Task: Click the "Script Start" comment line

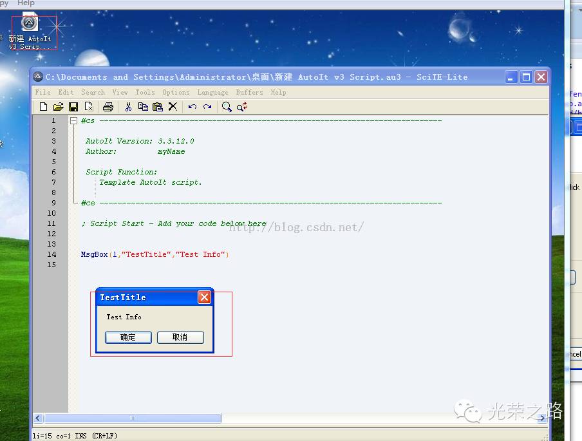Action: pyautogui.click(x=174, y=223)
